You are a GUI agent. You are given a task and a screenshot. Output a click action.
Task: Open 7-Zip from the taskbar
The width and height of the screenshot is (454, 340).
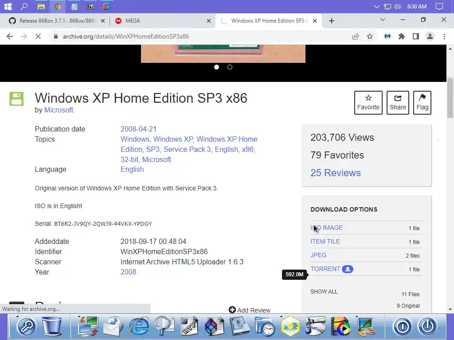[x=90, y=6]
